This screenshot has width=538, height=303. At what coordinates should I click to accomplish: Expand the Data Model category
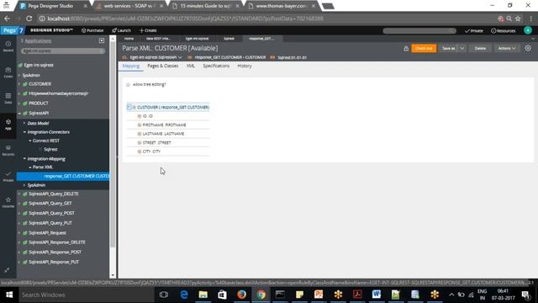(x=24, y=123)
